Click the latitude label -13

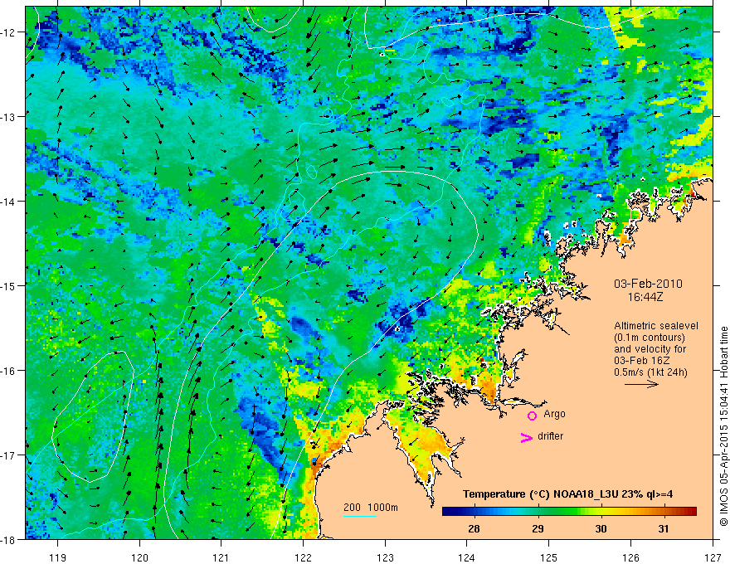point(9,117)
